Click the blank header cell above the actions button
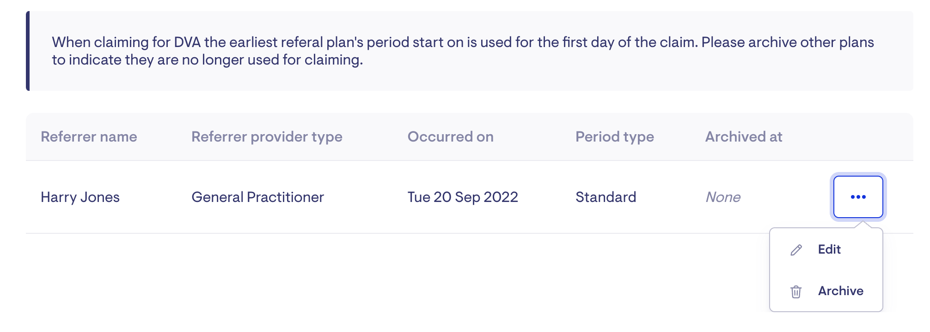This screenshot has height=332, width=930. point(858,137)
